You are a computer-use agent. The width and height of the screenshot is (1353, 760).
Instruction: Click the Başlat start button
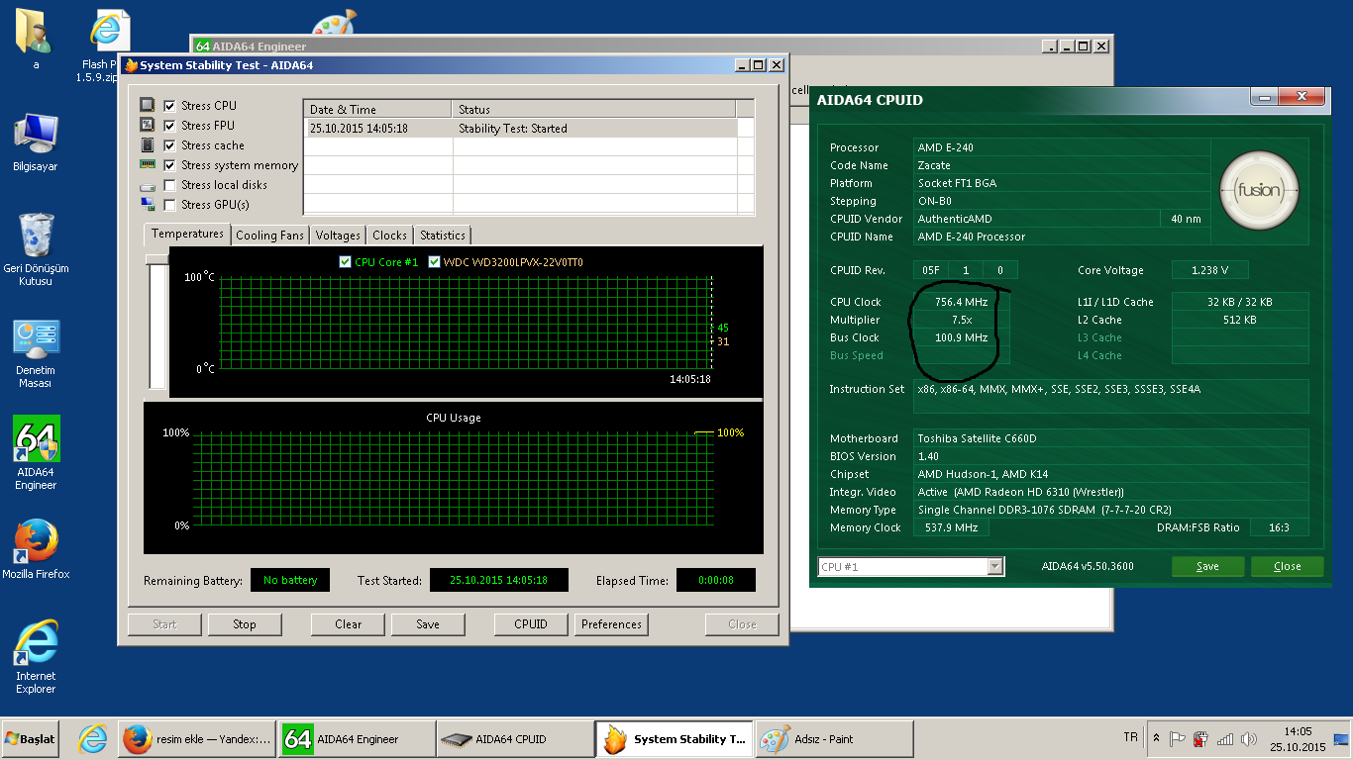pos(31,739)
